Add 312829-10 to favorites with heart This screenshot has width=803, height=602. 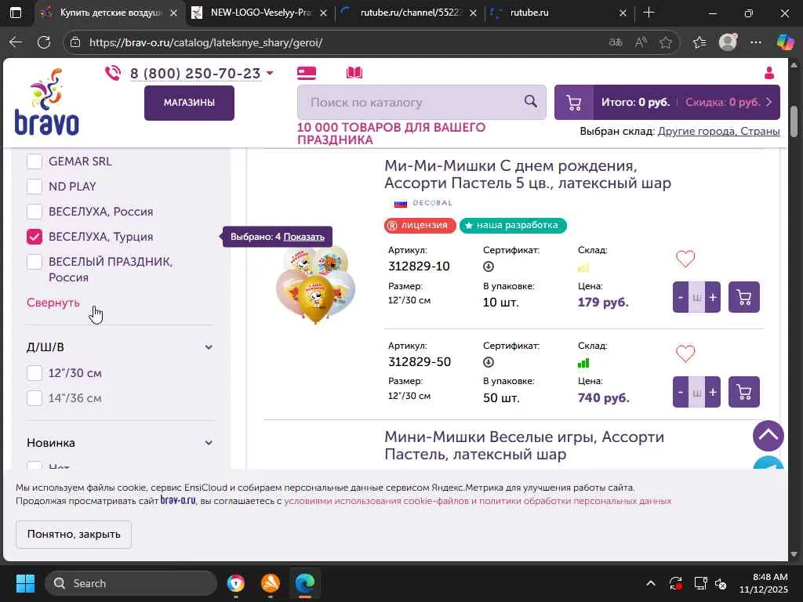click(685, 259)
